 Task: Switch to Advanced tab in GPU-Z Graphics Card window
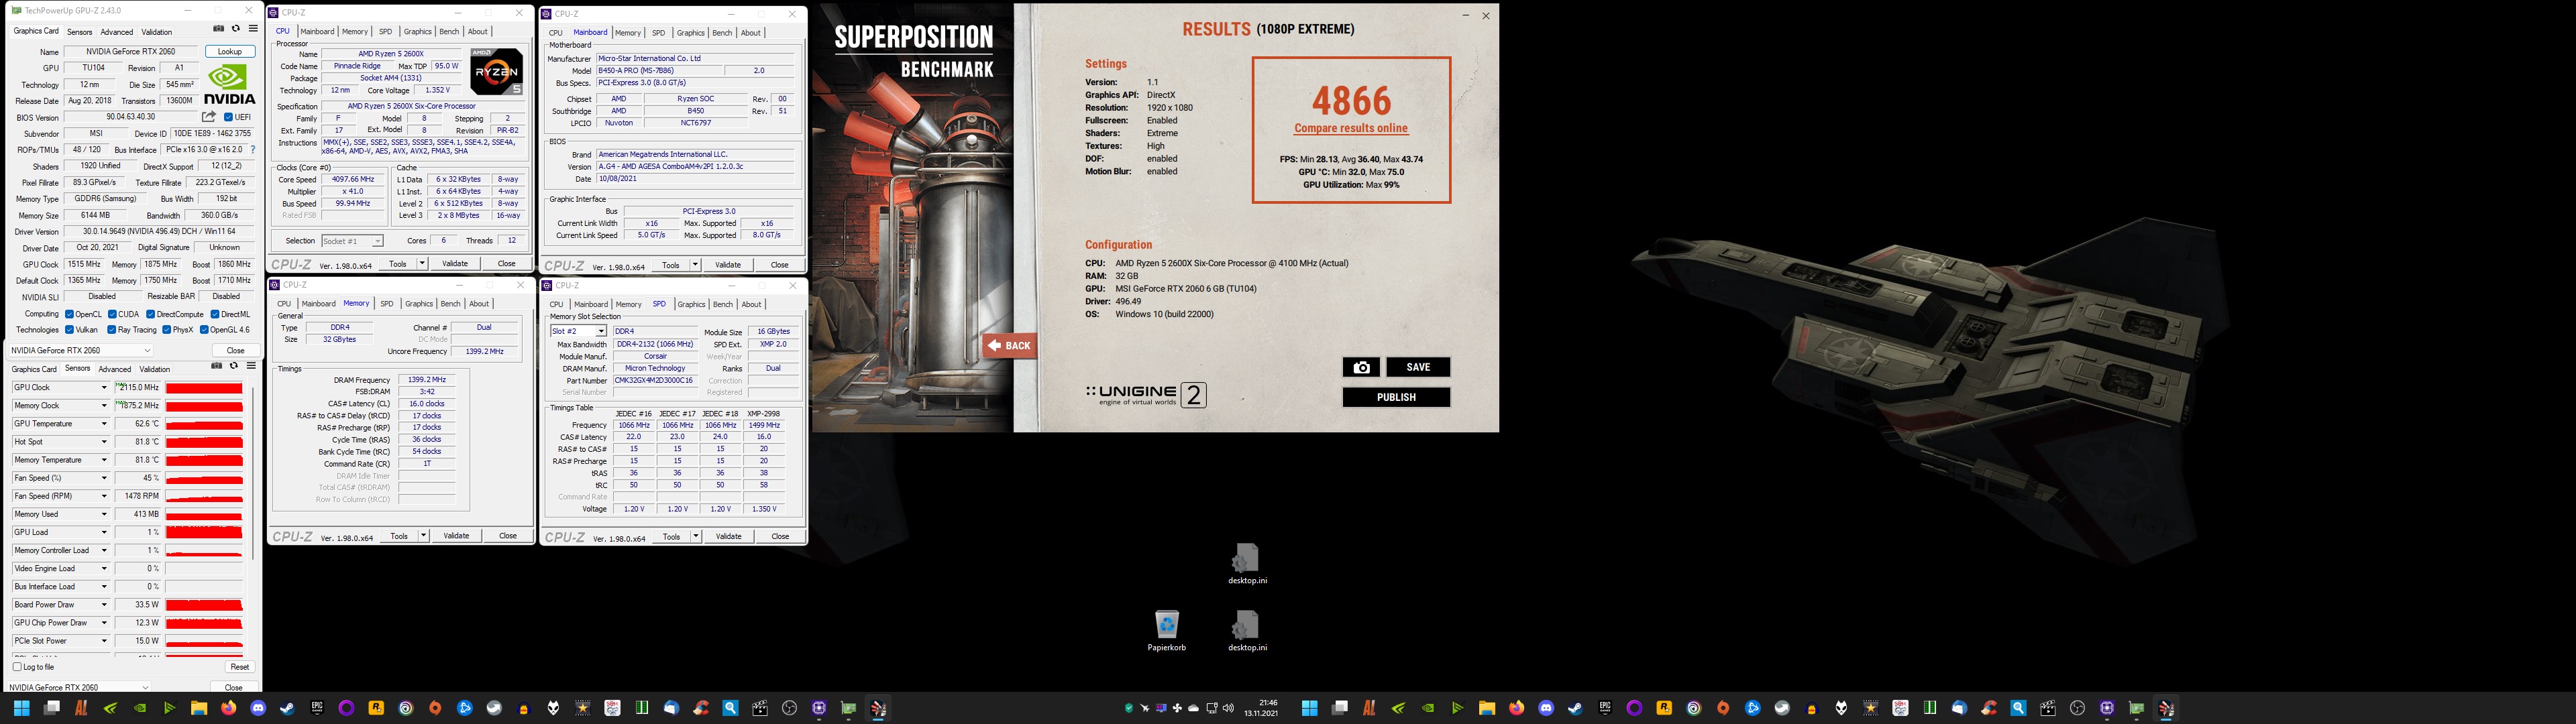point(117,32)
